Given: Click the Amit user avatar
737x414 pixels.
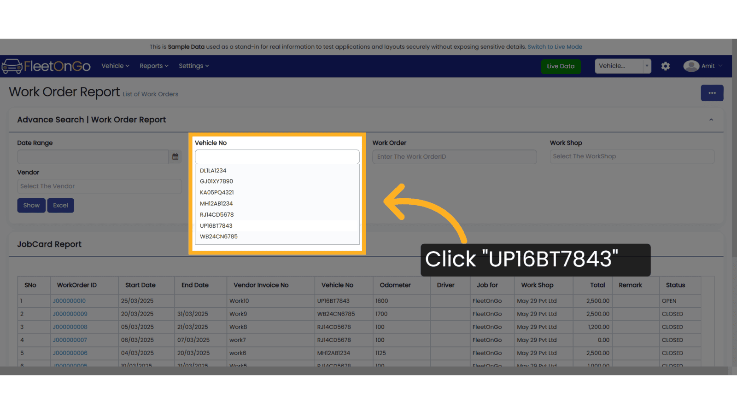Looking at the screenshot, I should click(x=691, y=66).
